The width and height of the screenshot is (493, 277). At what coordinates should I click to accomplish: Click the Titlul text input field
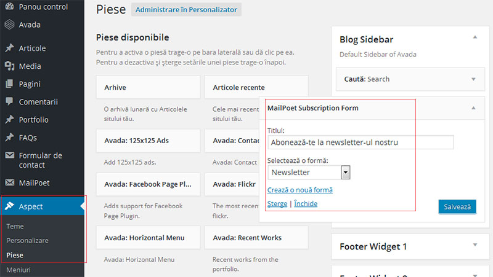point(361,142)
